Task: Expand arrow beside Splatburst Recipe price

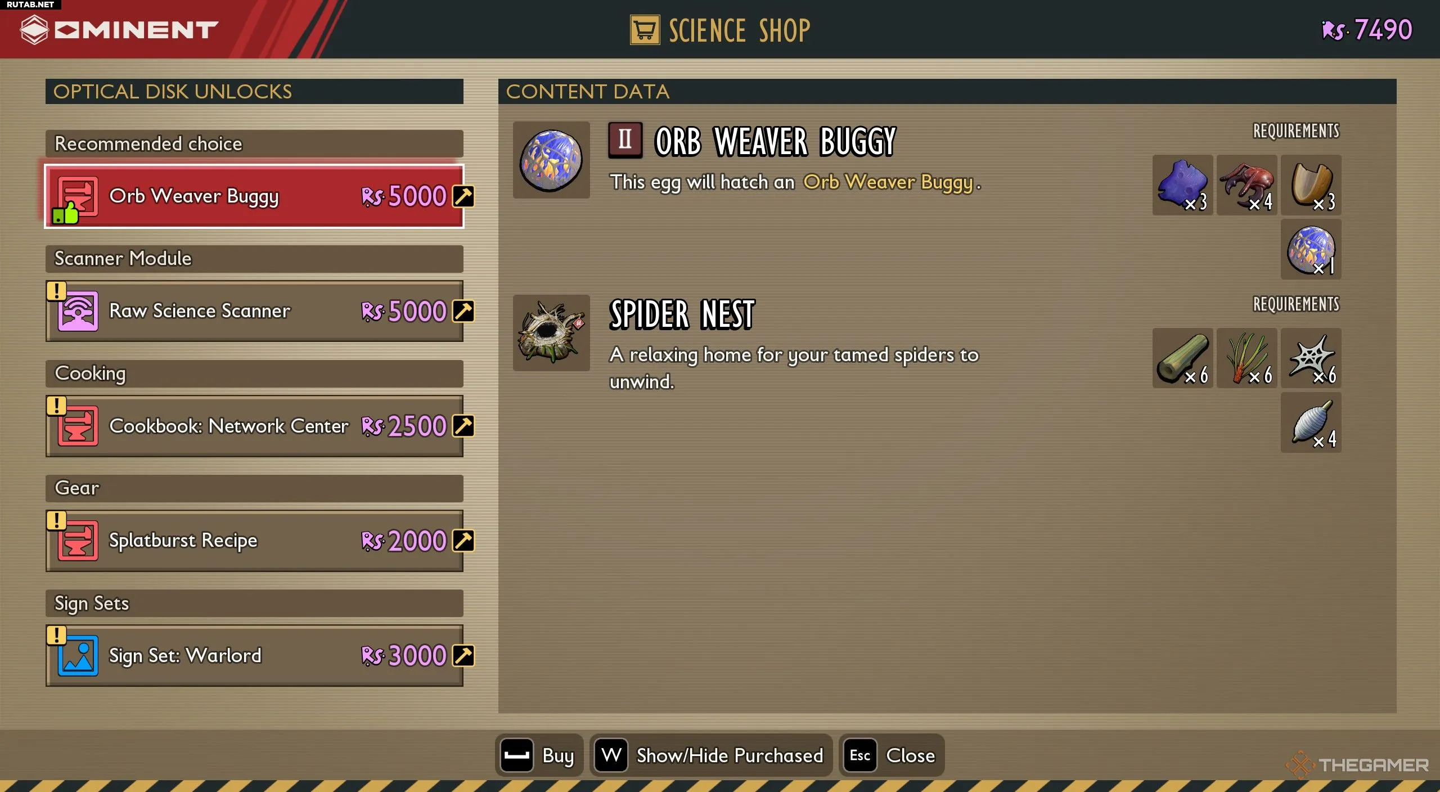Action: point(463,541)
